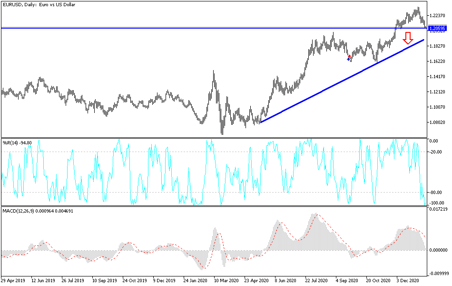The width and height of the screenshot is (452, 286).
Task: Click the 0.017219 MACD scale value
Action: pos(438,209)
